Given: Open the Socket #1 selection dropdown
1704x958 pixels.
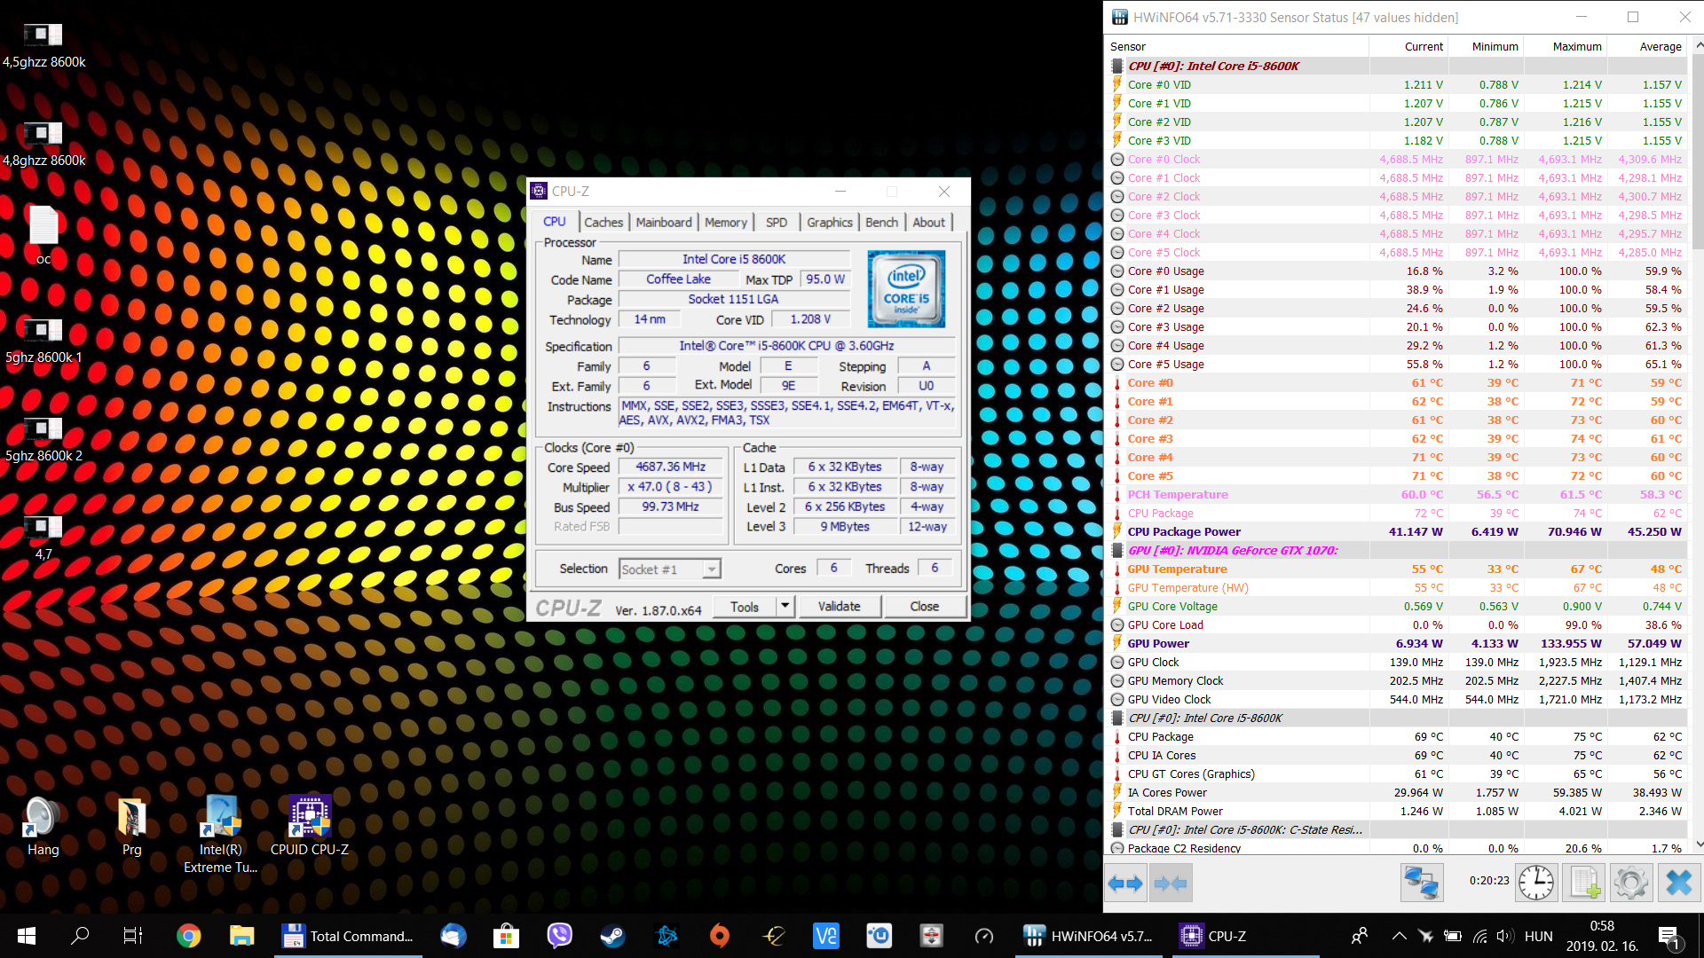Looking at the screenshot, I should tap(670, 569).
